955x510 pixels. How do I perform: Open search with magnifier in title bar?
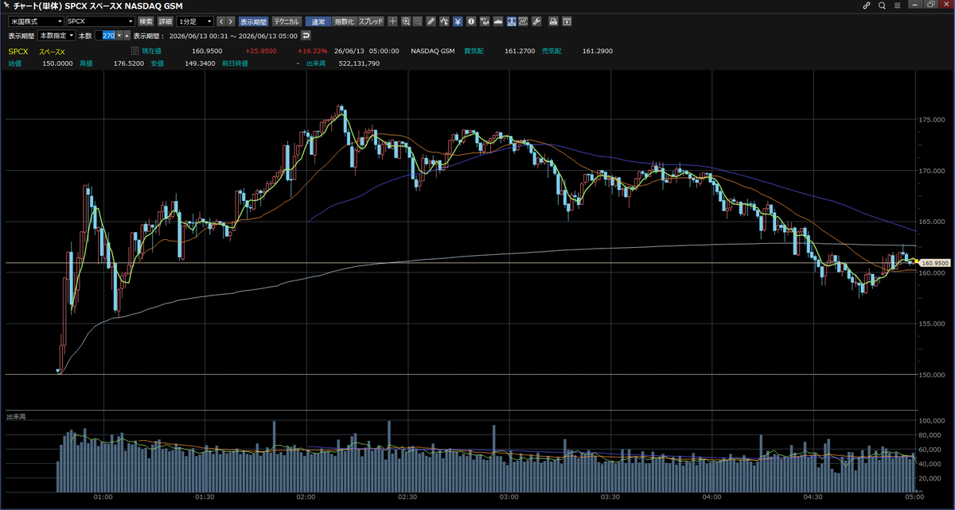pos(882,6)
